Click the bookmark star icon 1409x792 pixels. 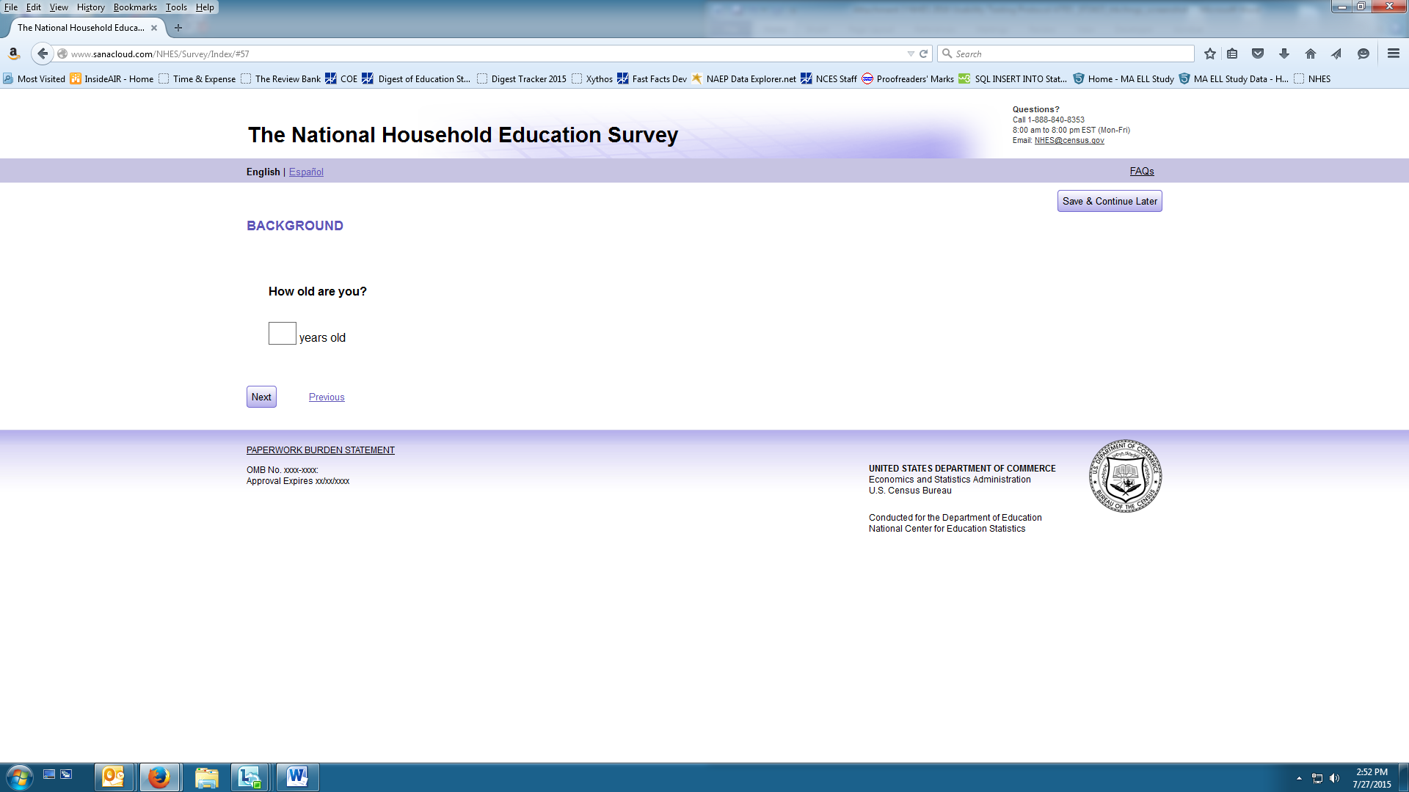tap(1210, 54)
